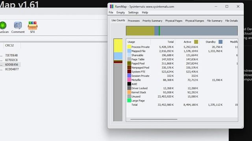Select the Use Counts tab
This screenshot has width=252, height=141.
(118, 20)
